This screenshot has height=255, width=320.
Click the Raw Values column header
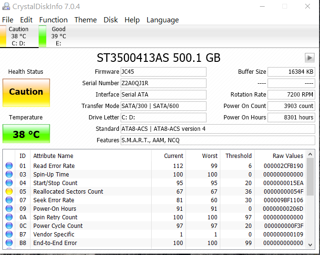coord(288,156)
